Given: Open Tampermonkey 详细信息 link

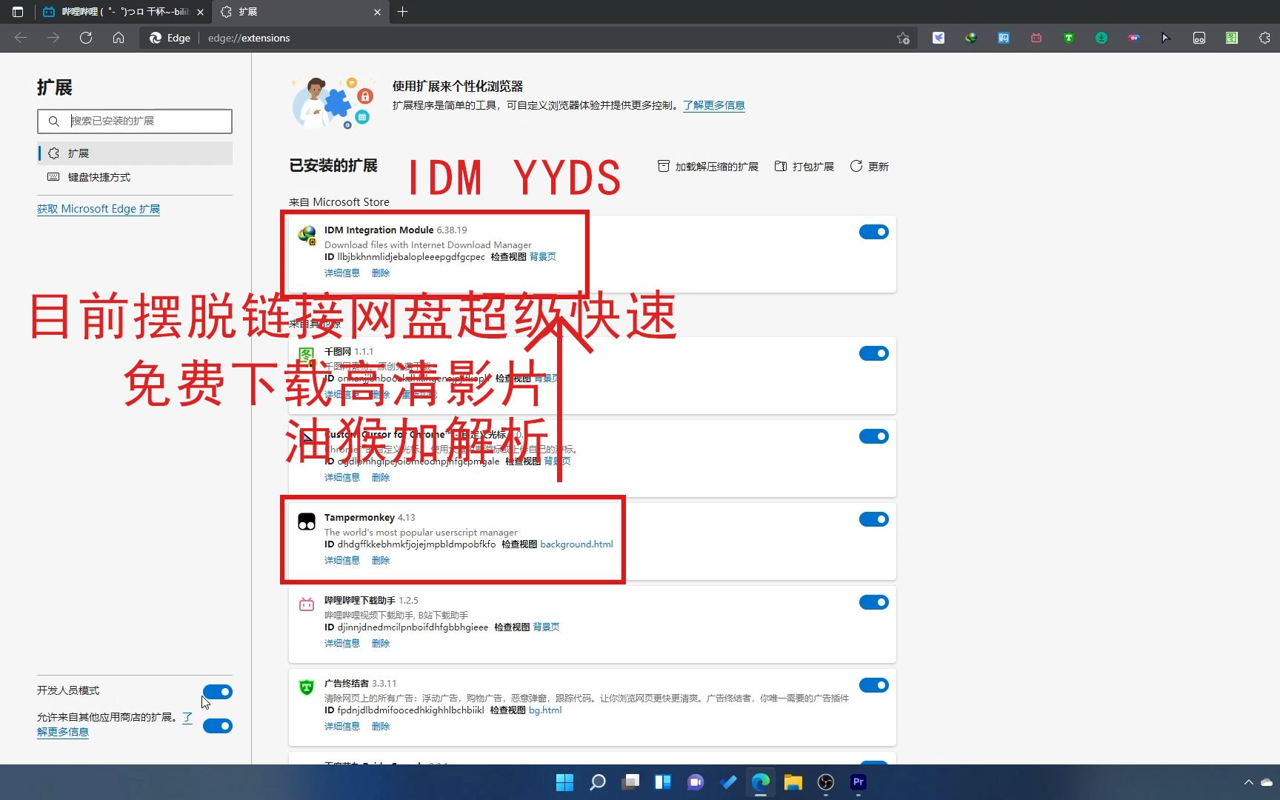Looking at the screenshot, I should pyautogui.click(x=342, y=561).
